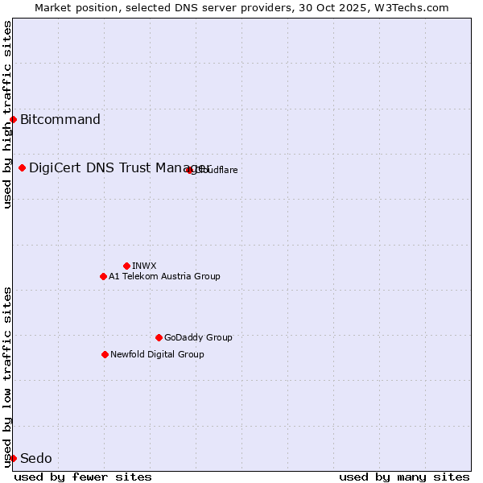Click the red Sedo data point marker
This screenshot has height=483, width=483.
pyautogui.click(x=13, y=459)
